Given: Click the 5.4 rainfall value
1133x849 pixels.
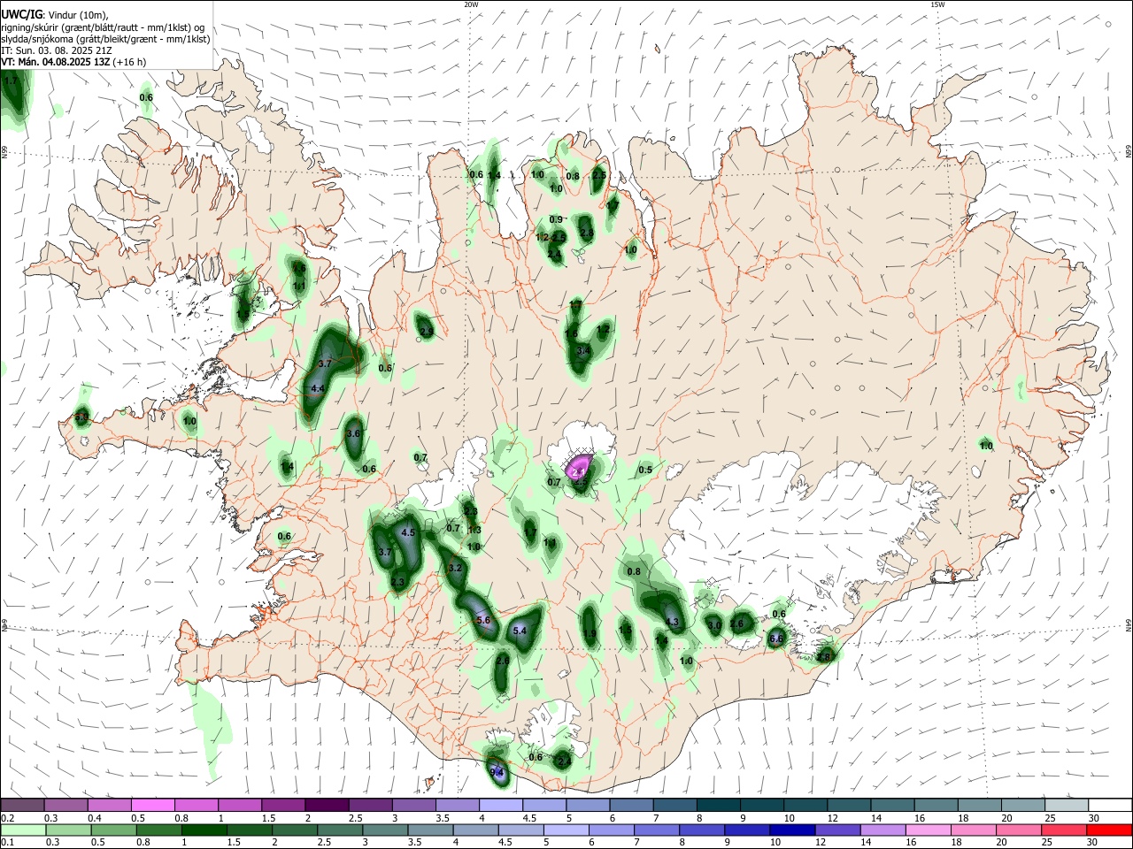Looking at the screenshot, I should click(x=520, y=631).
